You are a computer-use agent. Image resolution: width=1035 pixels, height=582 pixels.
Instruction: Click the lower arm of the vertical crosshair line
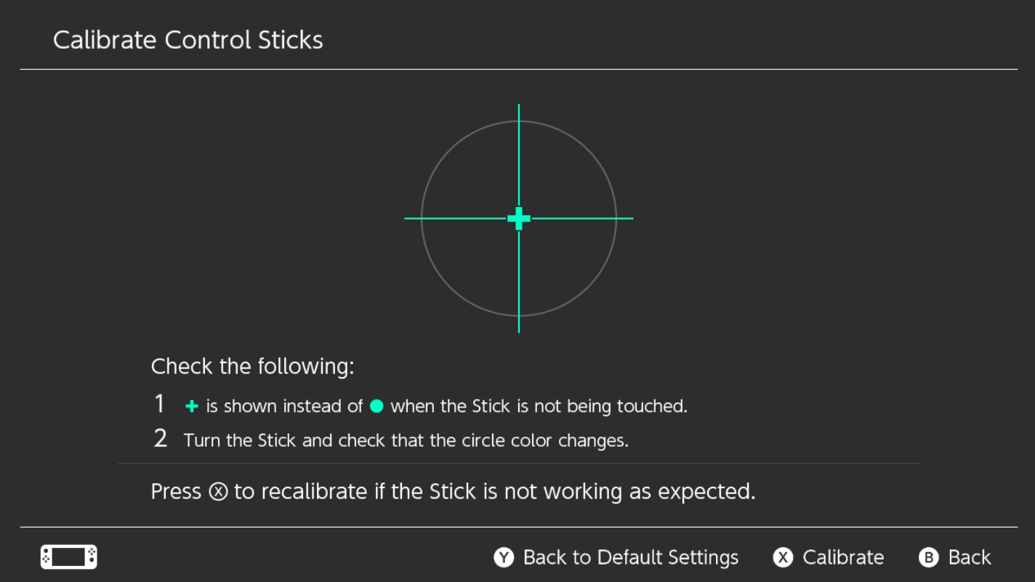pyautogui.click(x=519, y=281)
